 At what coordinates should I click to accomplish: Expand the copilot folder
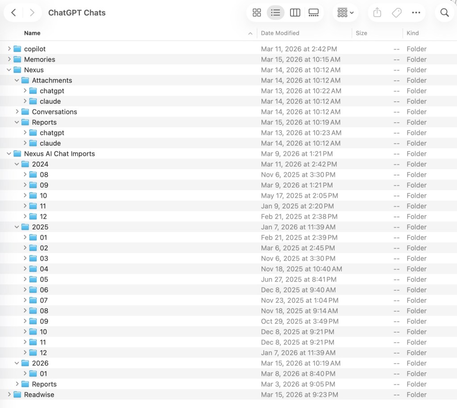[9, 49]
